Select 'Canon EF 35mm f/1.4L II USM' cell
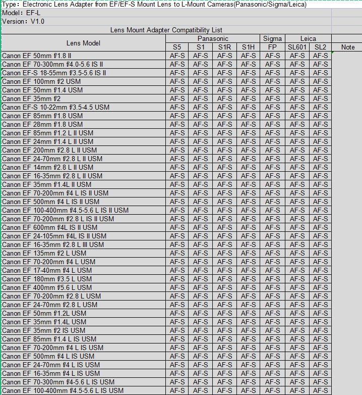362x395 pixels. pyautogui.click(x=84, y=184)
